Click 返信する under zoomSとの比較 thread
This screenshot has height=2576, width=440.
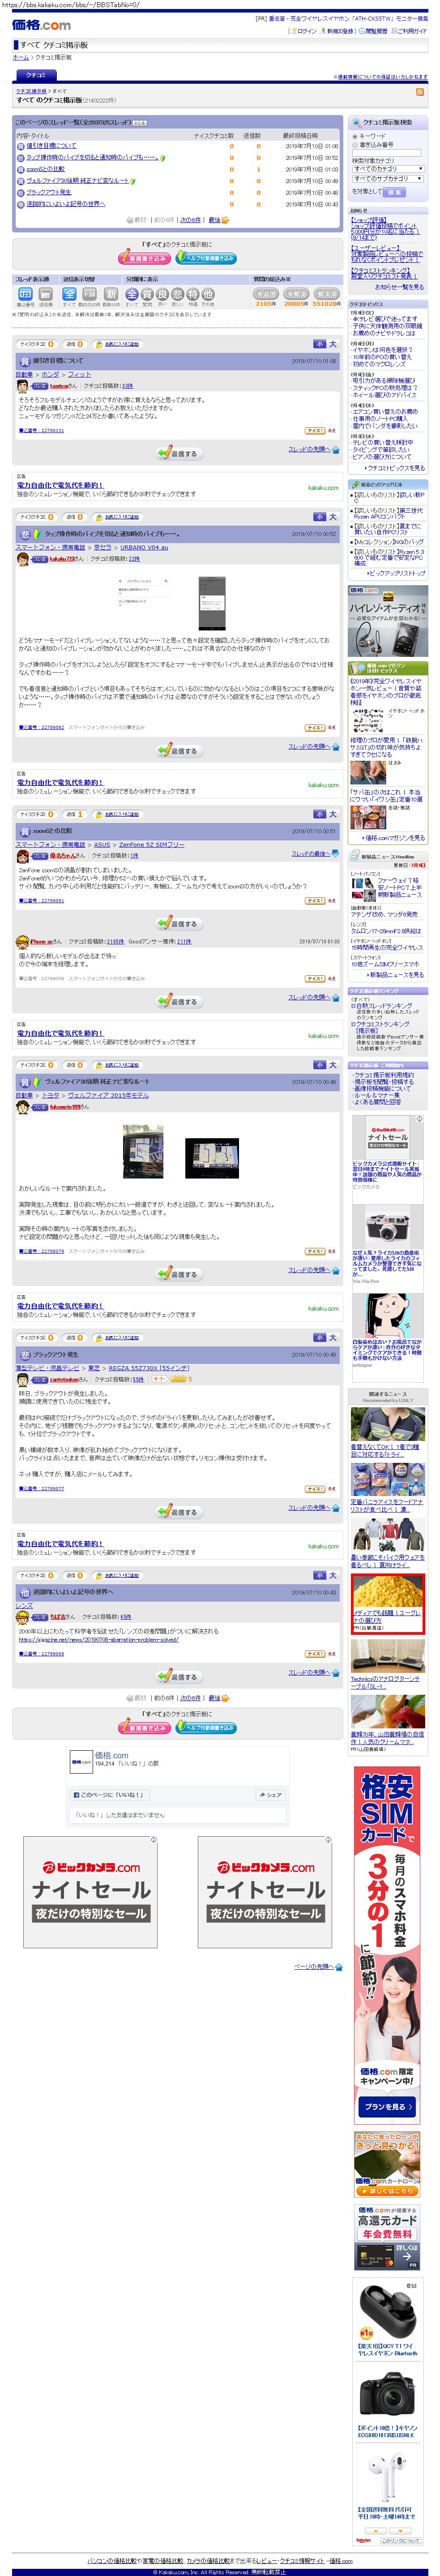179,923
